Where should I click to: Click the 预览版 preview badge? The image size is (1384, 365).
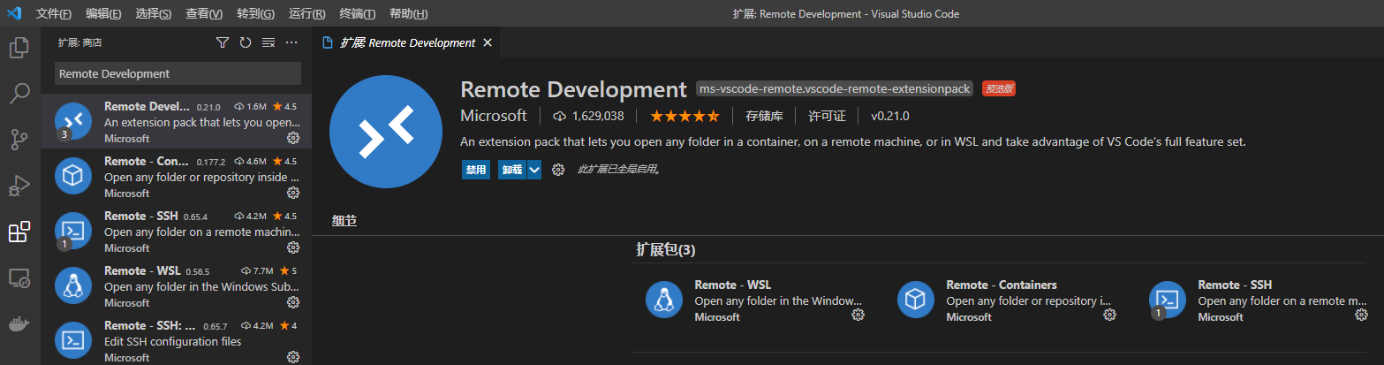pos(998,88)
